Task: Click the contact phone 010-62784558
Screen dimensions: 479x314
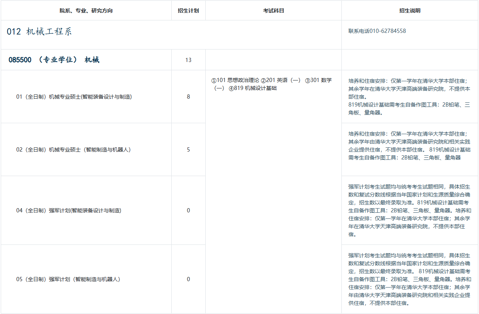Action: coord(377,31)
